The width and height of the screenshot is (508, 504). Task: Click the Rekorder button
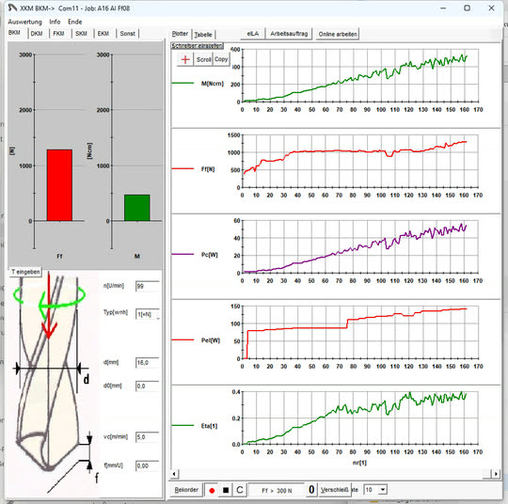(186, 490)
